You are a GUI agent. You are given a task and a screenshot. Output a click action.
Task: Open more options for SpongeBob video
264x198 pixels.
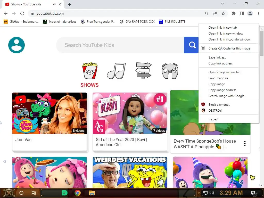(x=245, y=143)
